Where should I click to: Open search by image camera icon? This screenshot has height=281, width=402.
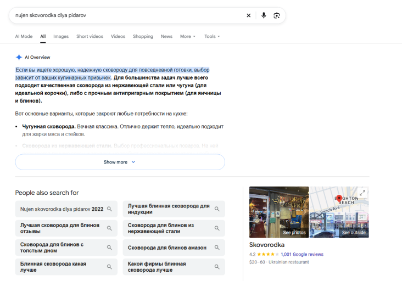277,15
